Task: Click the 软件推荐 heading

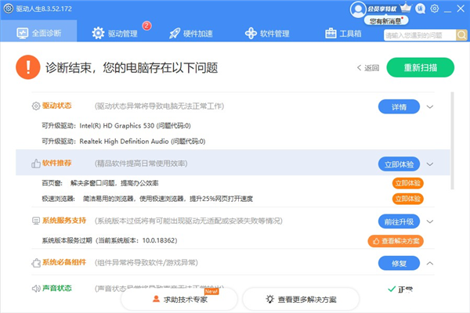Action: pos(56,163)
